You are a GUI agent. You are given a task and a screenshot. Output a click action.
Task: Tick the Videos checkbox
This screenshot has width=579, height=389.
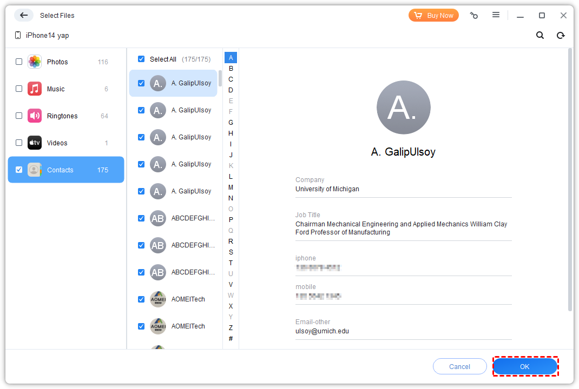pyautogui.click(x=19, y=143)
